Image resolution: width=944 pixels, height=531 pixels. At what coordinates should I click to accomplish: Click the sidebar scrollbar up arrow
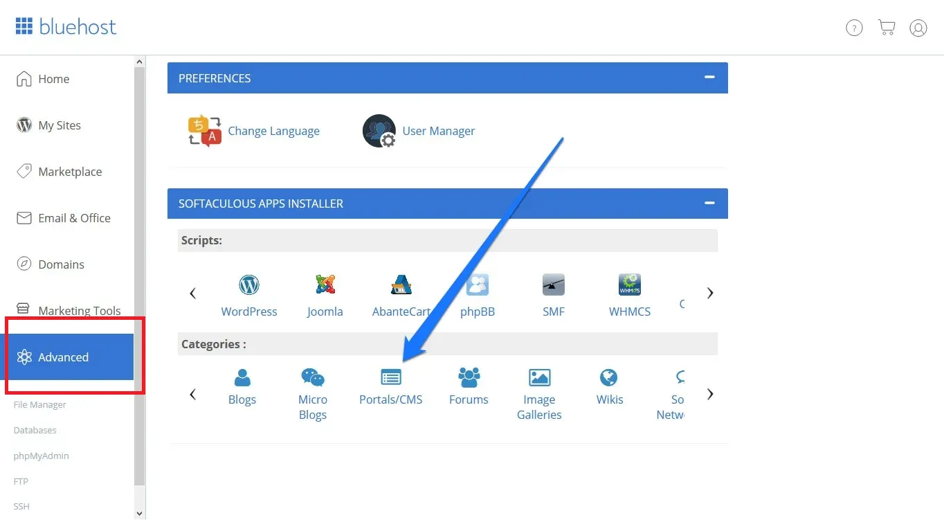point(140,62)
